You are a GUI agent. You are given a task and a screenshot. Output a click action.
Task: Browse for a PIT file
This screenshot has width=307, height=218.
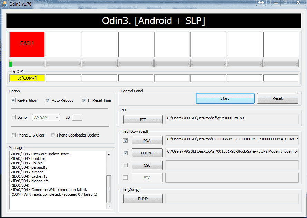[143, 120]
